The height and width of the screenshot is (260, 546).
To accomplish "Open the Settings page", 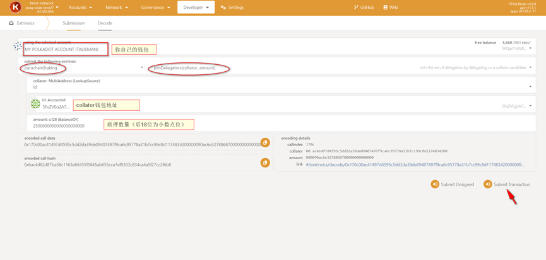I will point(232,8).
